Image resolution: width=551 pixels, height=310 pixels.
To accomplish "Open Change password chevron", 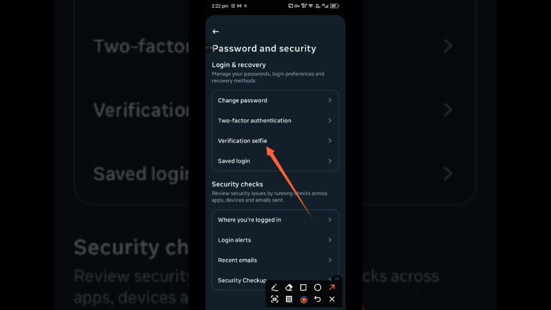I will click(330, 100).
